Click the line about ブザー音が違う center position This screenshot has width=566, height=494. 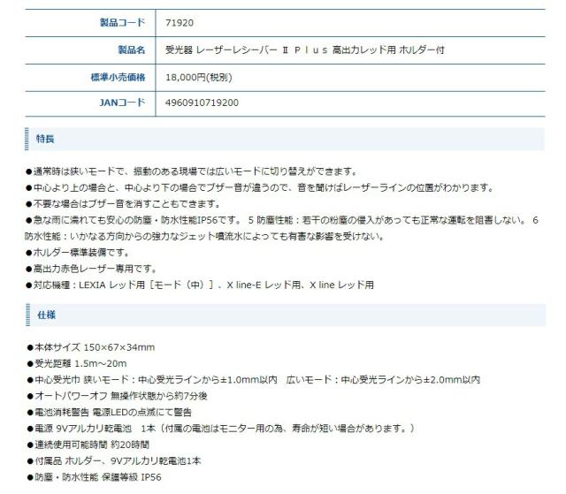point(259,187)
